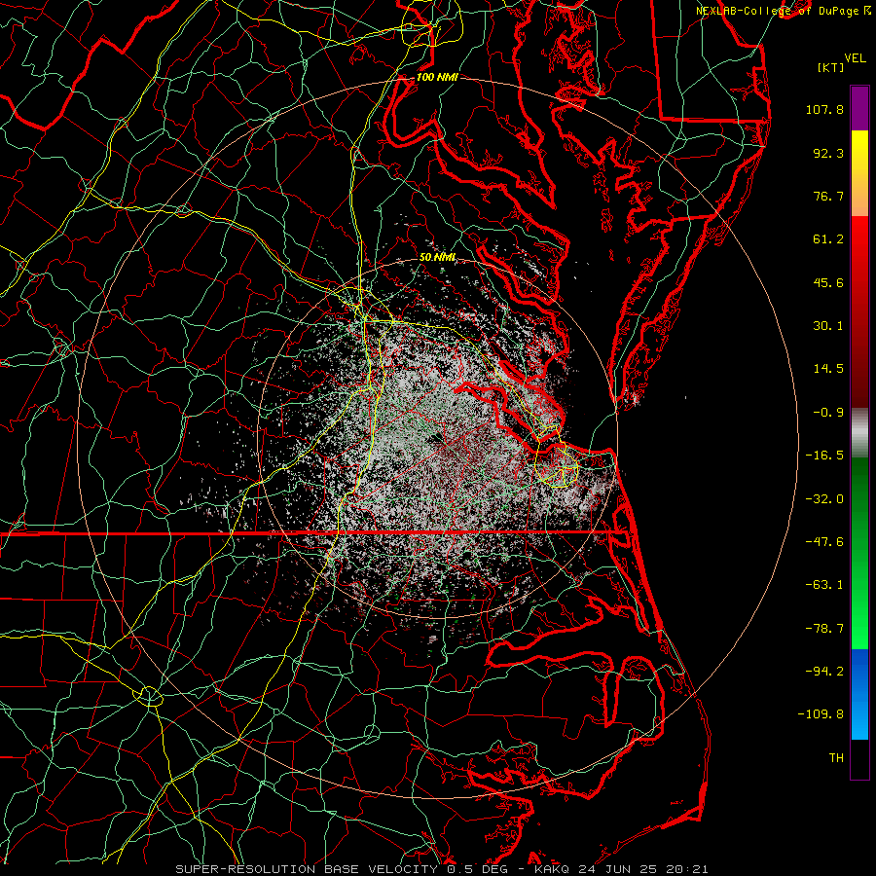Select the gray near-zero segment of the scale
Screen dimensions: 876x876
pos(859,432)
